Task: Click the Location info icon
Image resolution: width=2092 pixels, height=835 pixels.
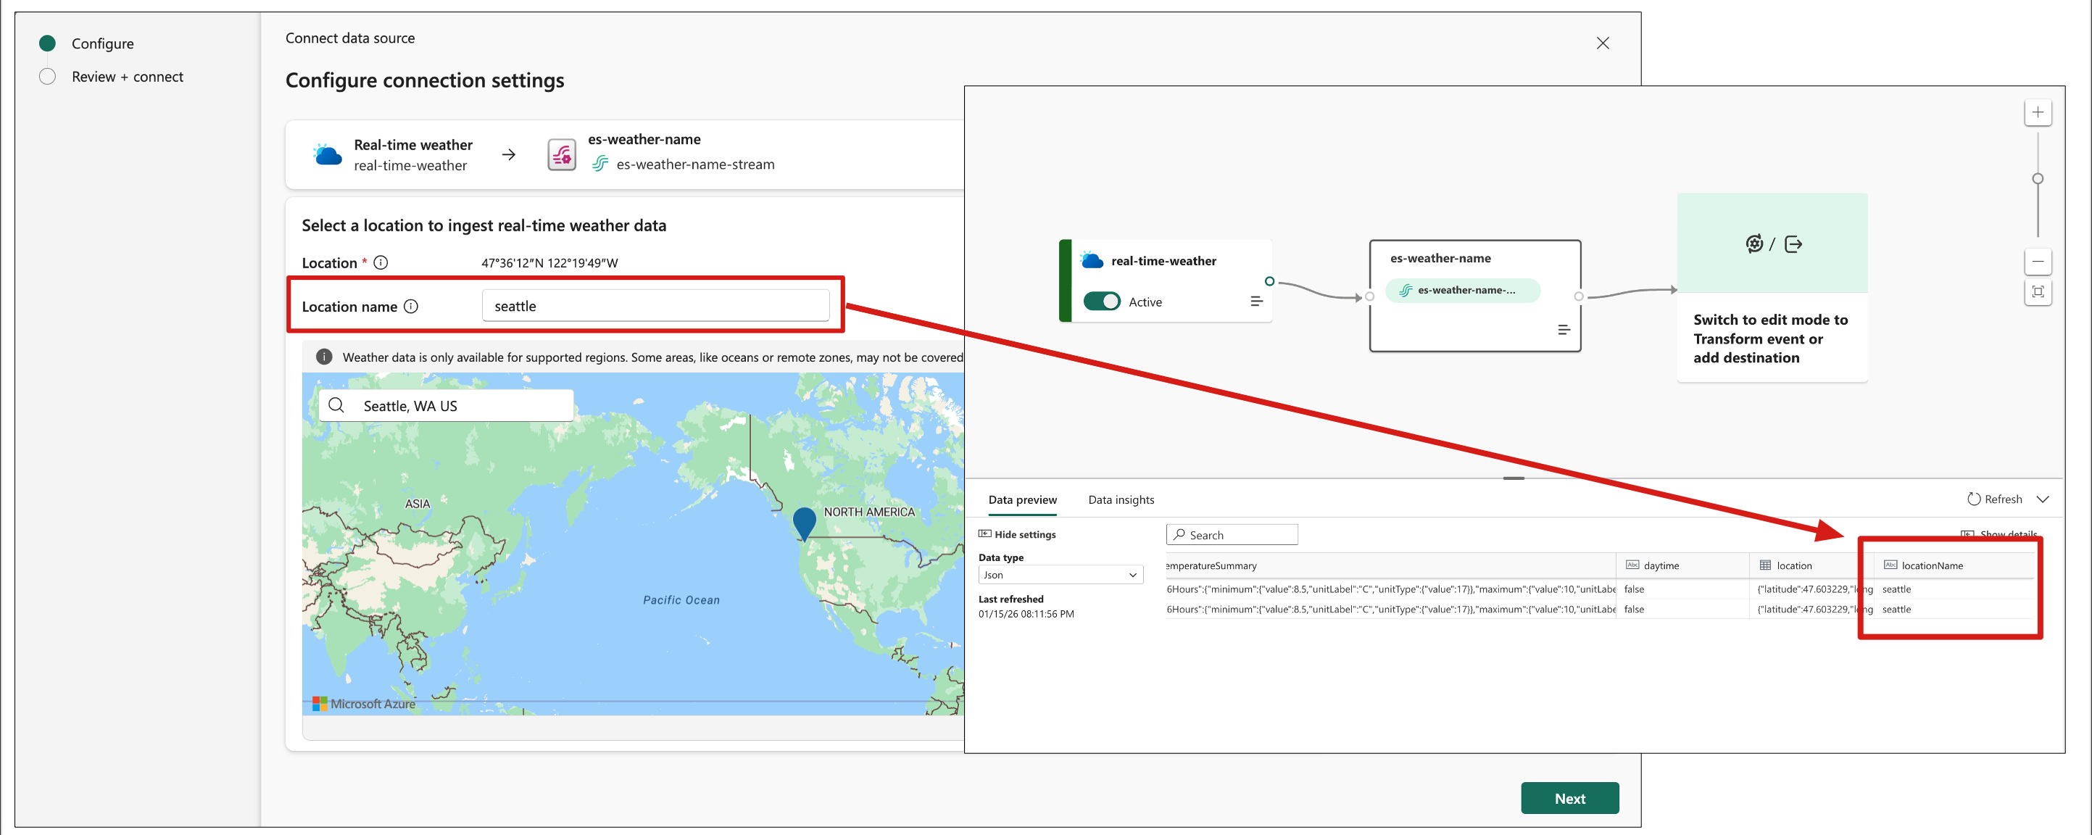Action: (380, 262)
